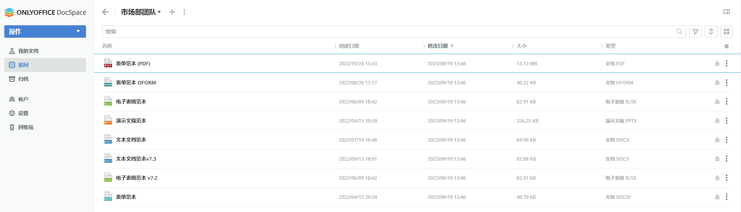This screenshot has width=741, height=212.
Task: Toggle the lock on 文本文档范本v7.3 row
Action: (x=717, y=159)
